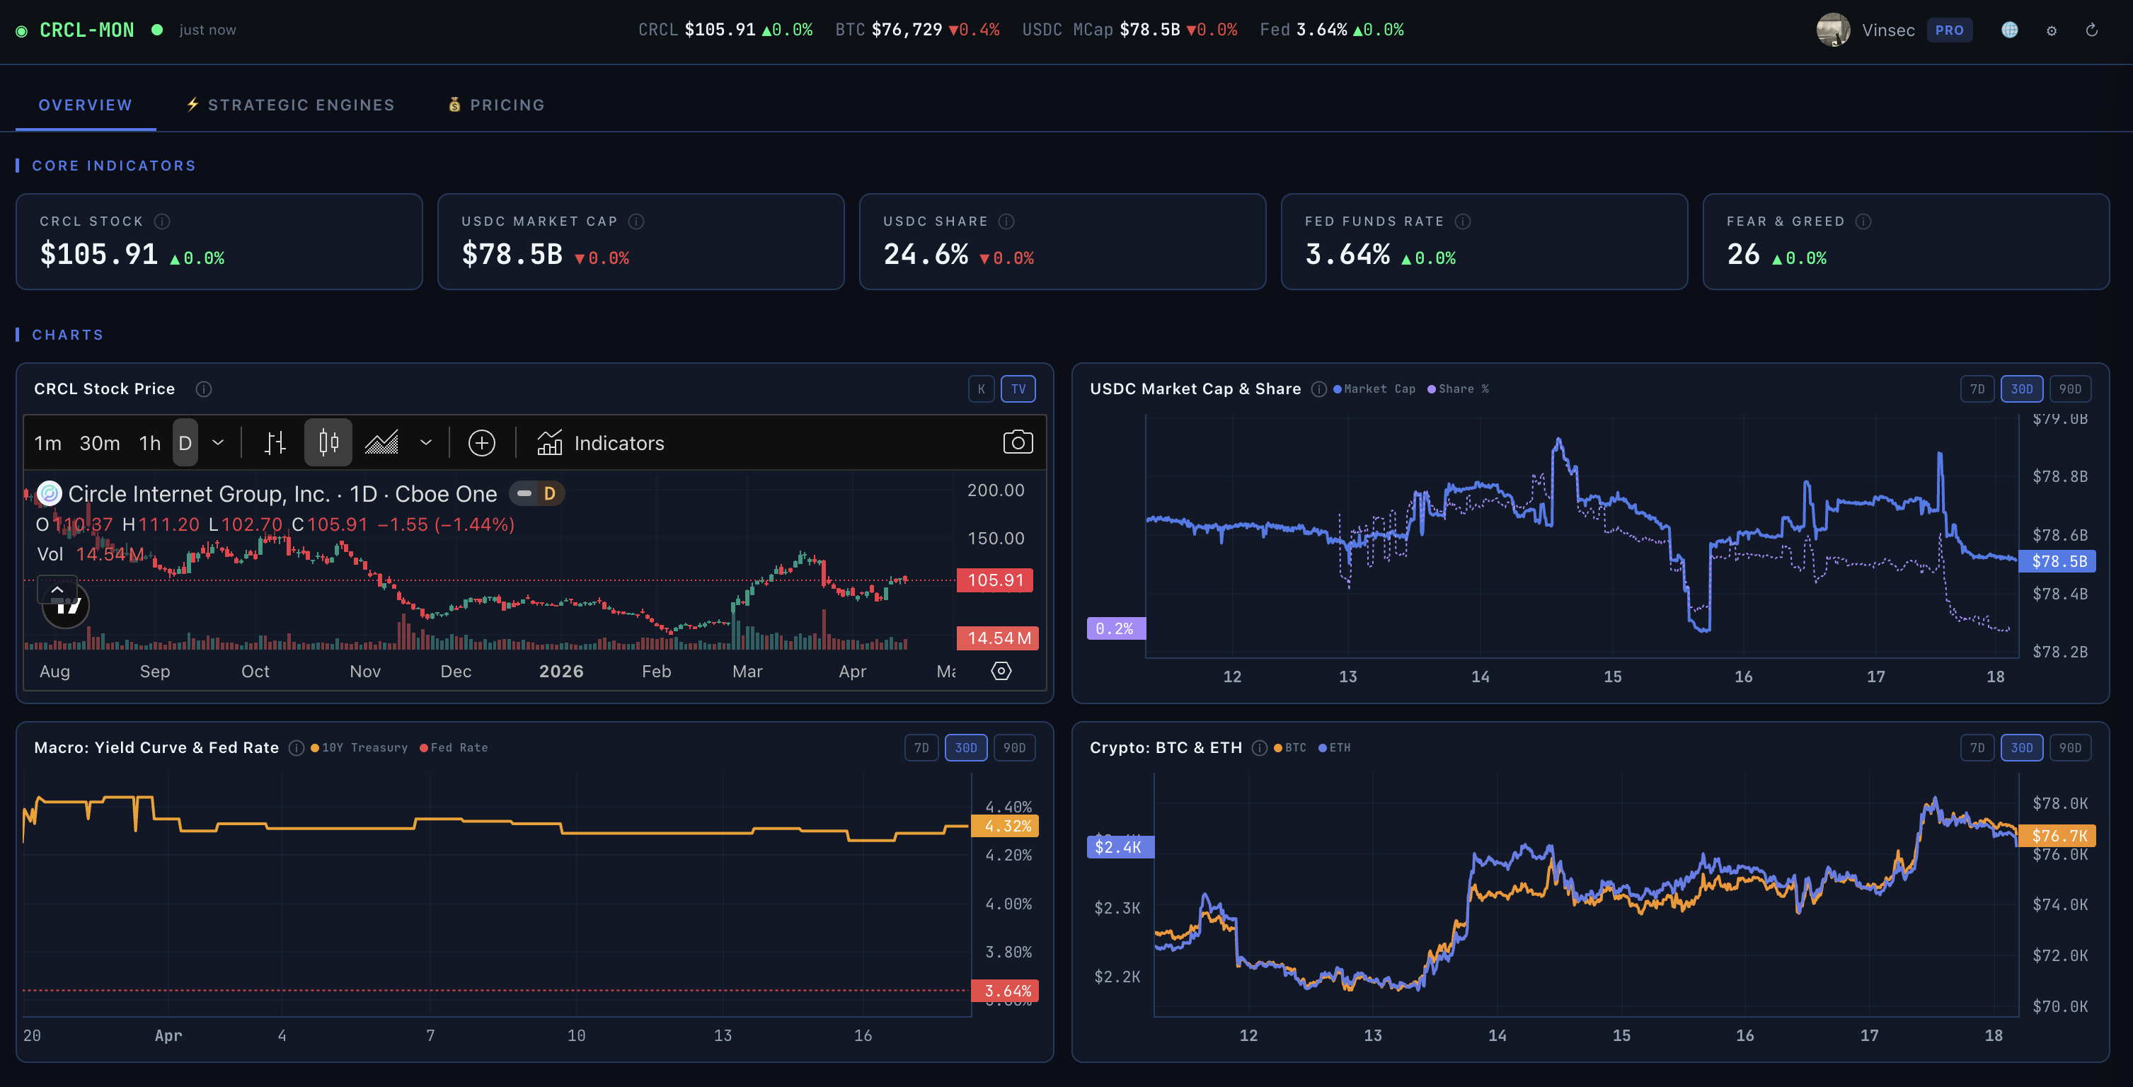
Task: Switch stock chart to TV view
Action: click(x=1018, y=389)
